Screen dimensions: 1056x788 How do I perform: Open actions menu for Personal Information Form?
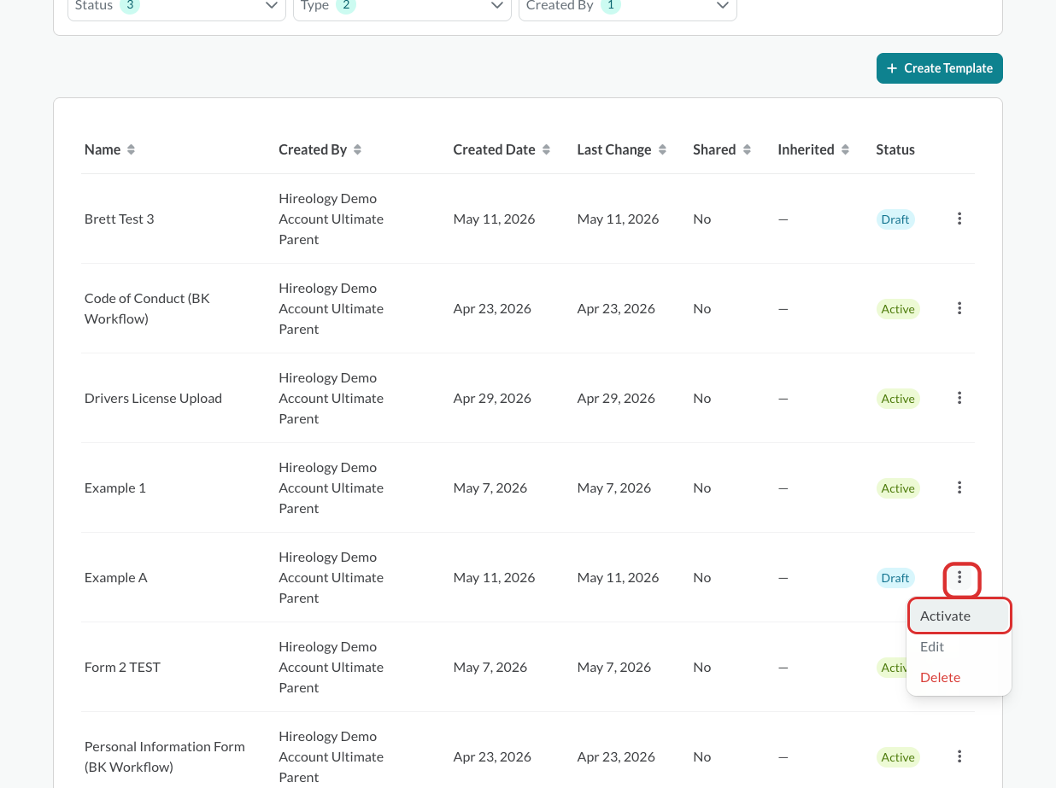959,756
